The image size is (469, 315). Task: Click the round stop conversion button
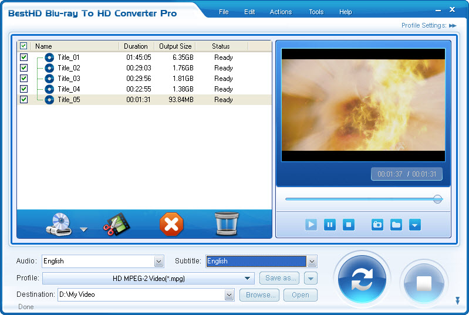pos(424,283)
